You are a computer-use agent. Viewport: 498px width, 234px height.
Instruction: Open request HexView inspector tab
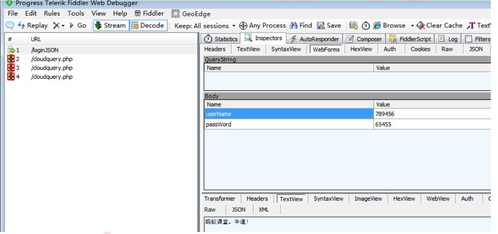pyautogui.click(x=361, y=49)
